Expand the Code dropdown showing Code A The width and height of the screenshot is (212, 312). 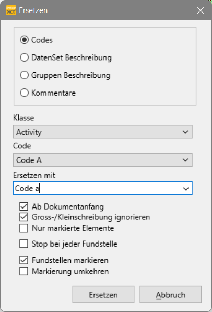click(103, 160)
